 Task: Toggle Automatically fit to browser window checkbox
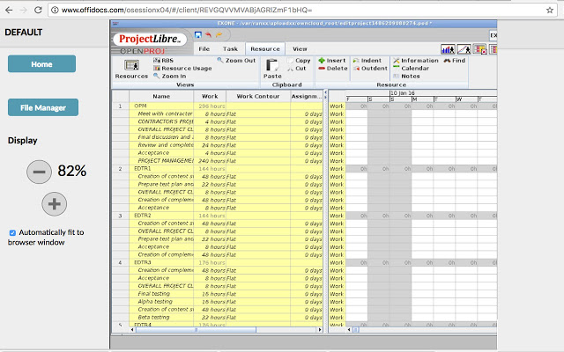pyautogui.click(x=12, y=232)
